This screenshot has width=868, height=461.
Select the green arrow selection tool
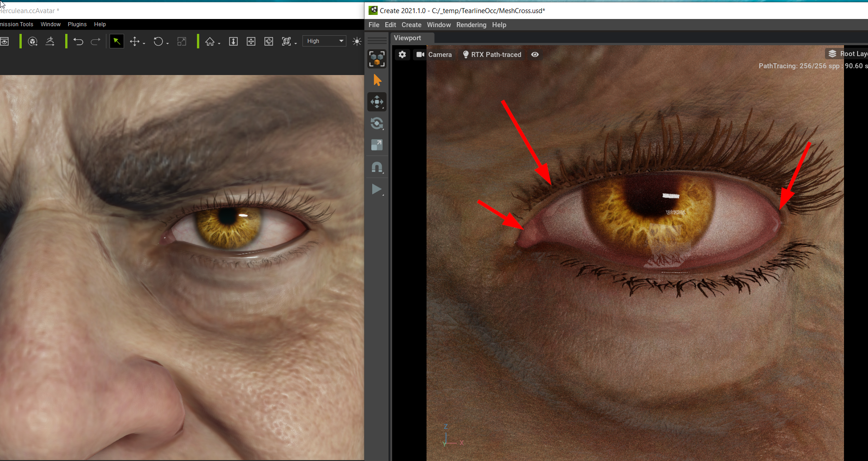click(117, 42)
